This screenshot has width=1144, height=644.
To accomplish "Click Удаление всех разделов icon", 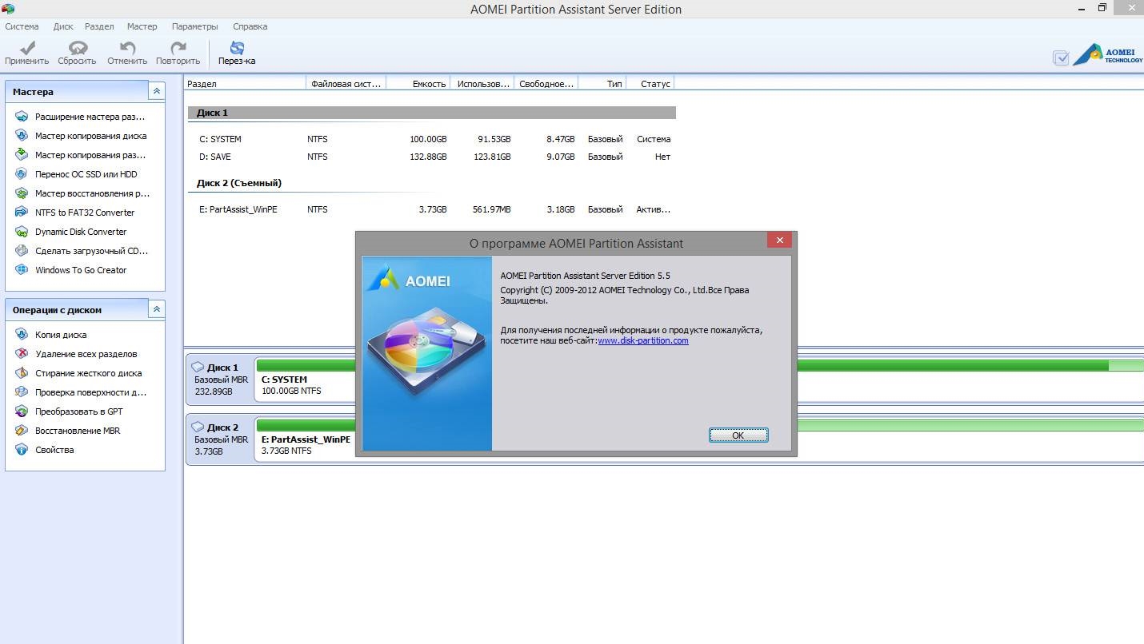I will [22, 354].
